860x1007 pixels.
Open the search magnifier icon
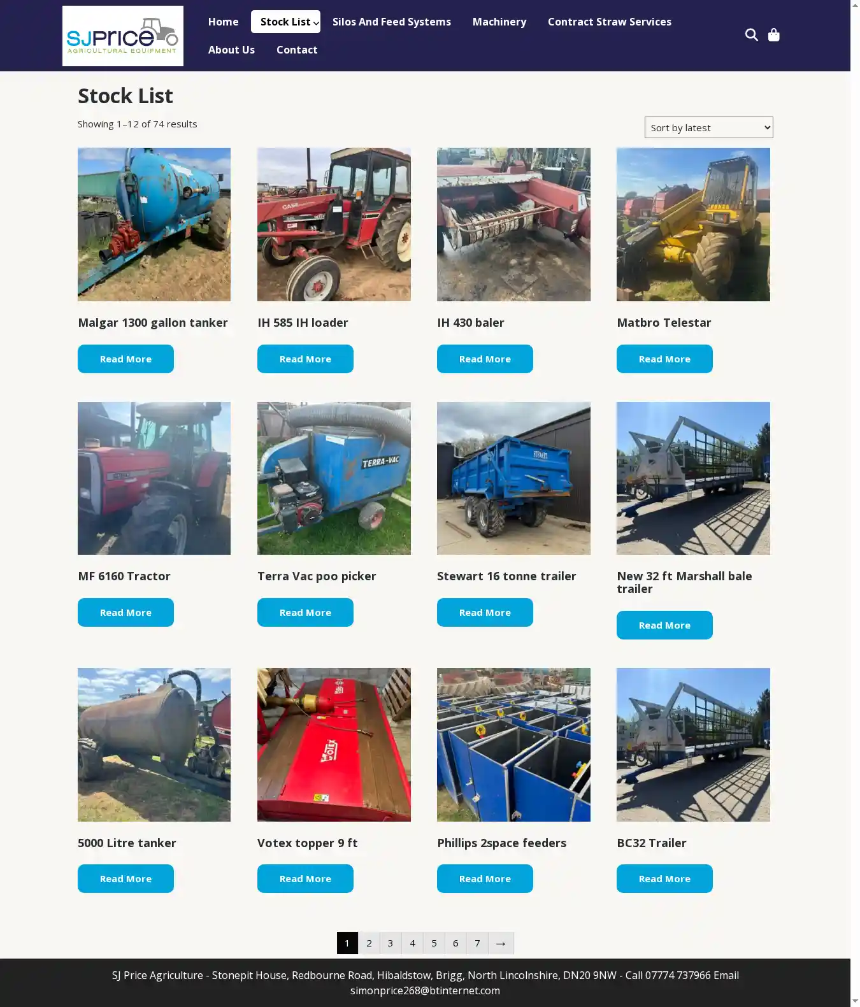coord(751,34)
